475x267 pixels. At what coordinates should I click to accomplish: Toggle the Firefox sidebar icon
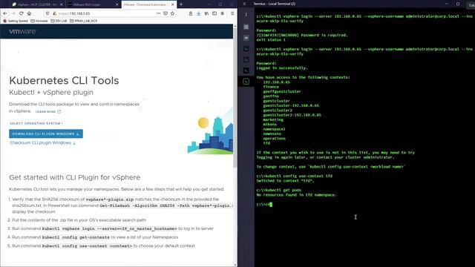point(214,13)
